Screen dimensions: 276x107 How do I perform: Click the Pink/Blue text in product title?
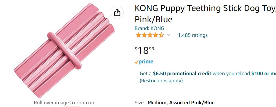pyautogui.click(x=153, y=19)
